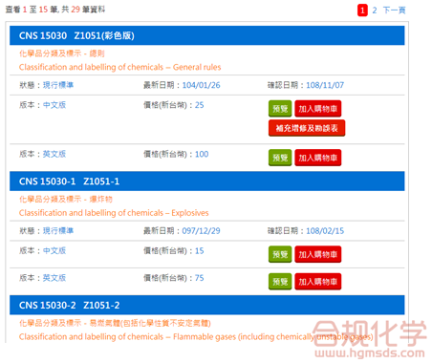Preview CNS 15030 English version priced 100
The width and height of the screenshot is (432, 363).
280,158
